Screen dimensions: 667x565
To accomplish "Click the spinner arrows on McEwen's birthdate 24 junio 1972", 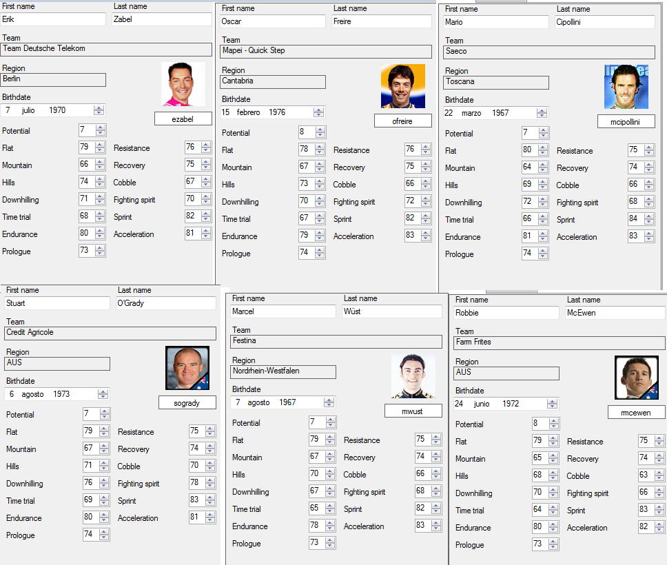I will 553,404.
